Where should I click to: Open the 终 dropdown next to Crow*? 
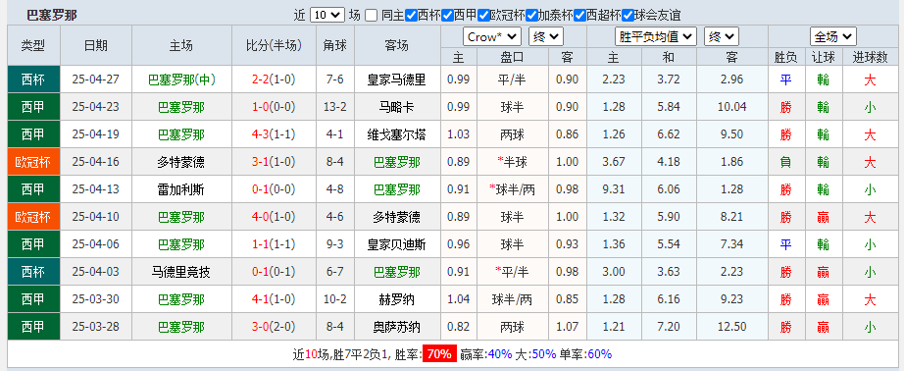546,37
